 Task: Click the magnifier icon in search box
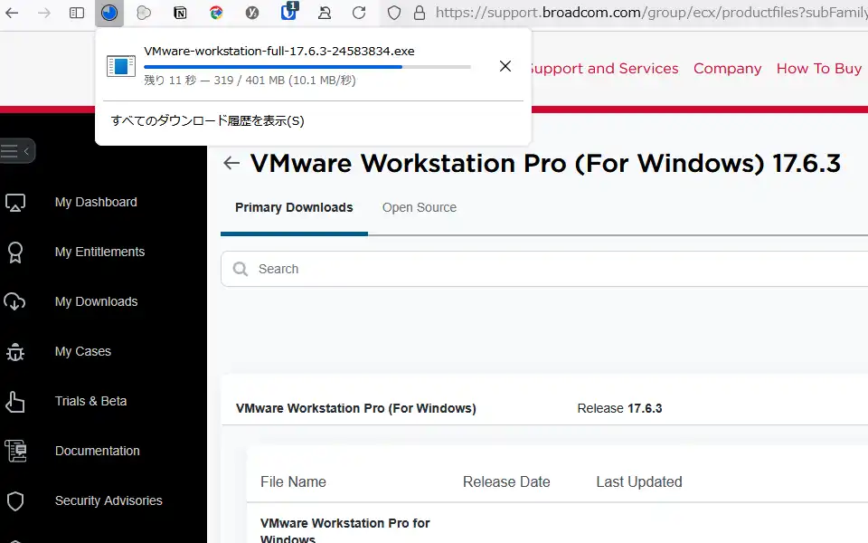tap(241, 269)
